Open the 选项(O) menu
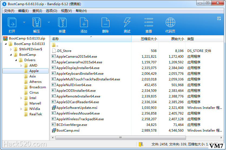The image size is (226, 150). pyautogui.click(x=51, y=11)
